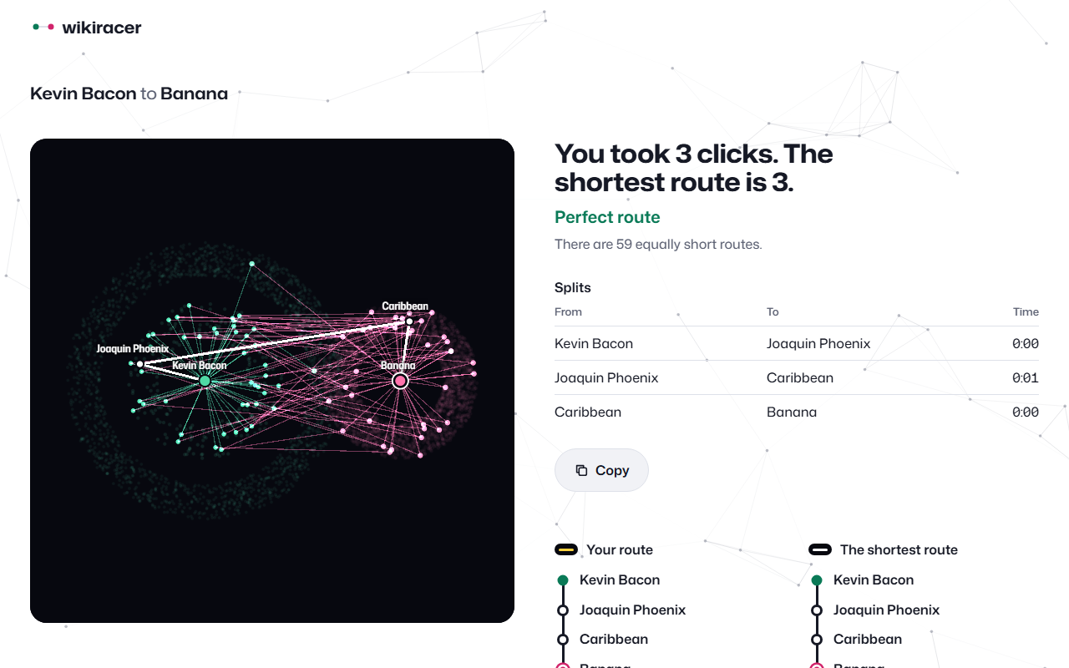Click the Caribbean node in the graph
The width and height of the screenshot is (1069, 668).
(409, 321)
